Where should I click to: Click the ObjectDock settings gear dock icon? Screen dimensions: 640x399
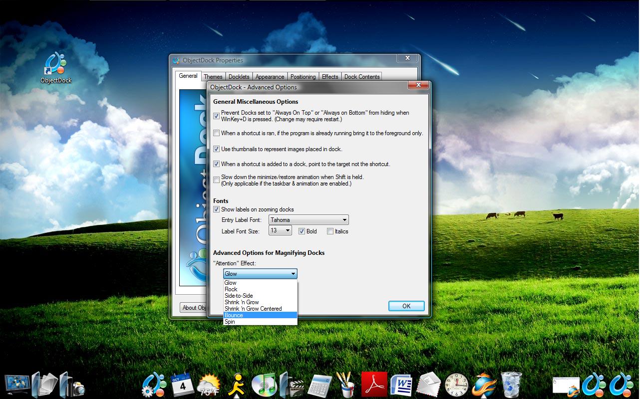[x=154, y=385]
